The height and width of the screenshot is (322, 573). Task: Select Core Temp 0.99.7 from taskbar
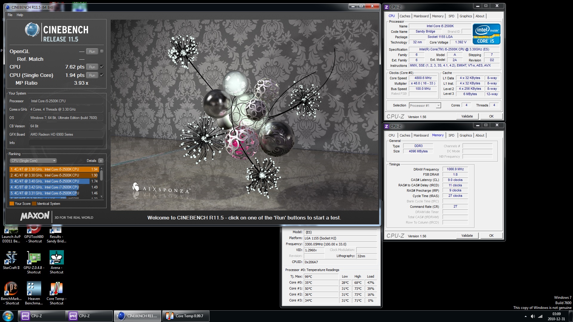pos(186,316)
